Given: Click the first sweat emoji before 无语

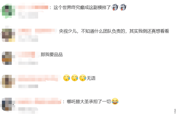Looking at the screenshot, I should click(67, 78).
